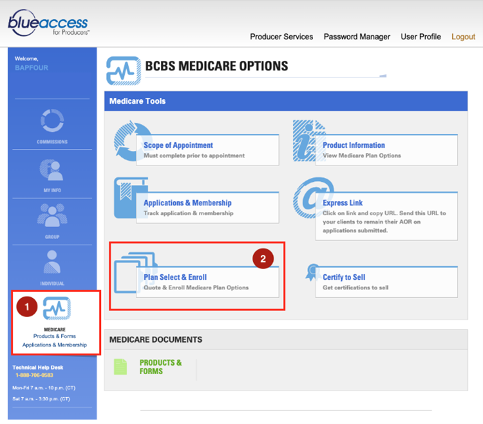Open green Products & Forms documents link
Image resolution: width=483 pixels, height=424 pixels.
(160, 366)
